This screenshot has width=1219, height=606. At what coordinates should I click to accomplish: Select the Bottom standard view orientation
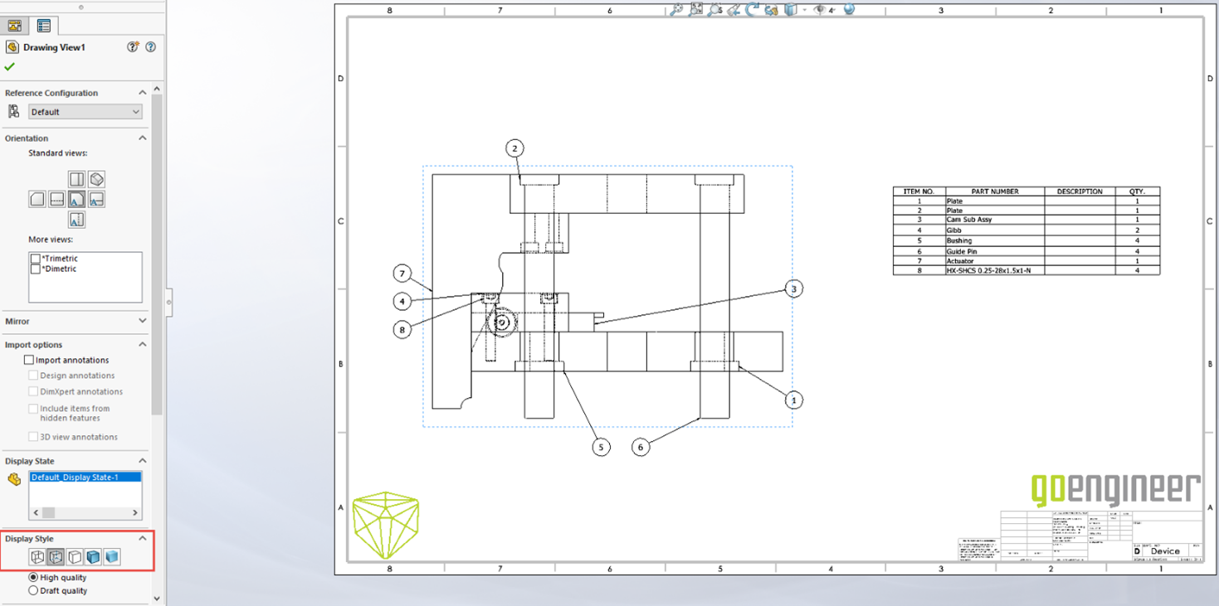click(76, 219)
